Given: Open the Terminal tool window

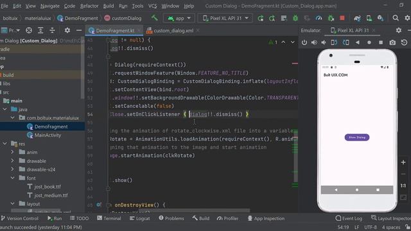Looking at the screenshot, I should (109, 218).
